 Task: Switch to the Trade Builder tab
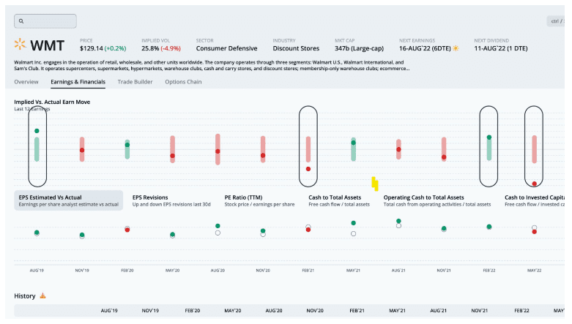tap(135, 82)
